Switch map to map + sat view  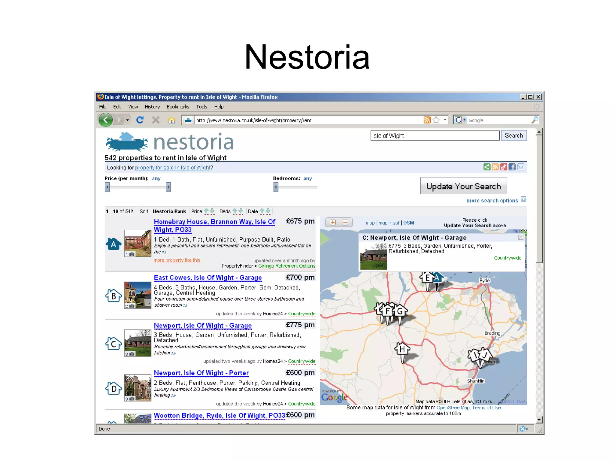[x=389, y=223]
